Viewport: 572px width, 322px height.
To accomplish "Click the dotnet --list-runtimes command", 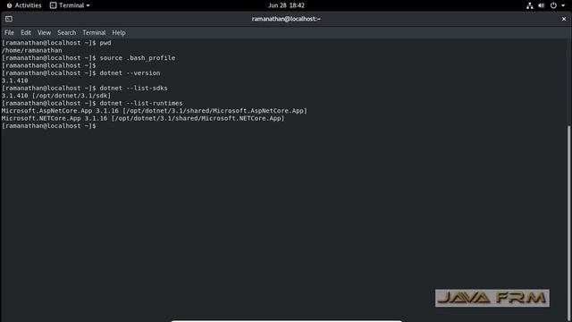I will pyautogui.click(x=141, y=104).
